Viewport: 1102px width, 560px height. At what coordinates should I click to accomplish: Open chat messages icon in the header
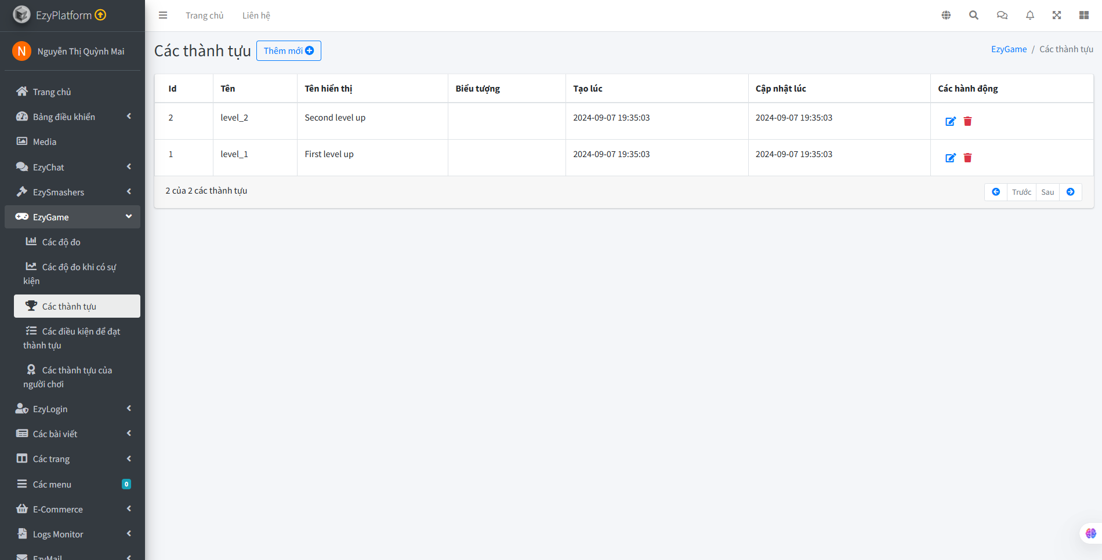[x=1002, y=15]
